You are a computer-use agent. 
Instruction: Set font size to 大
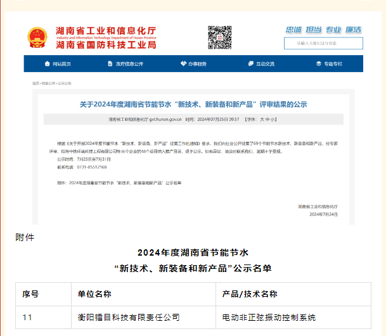[261, 119]
